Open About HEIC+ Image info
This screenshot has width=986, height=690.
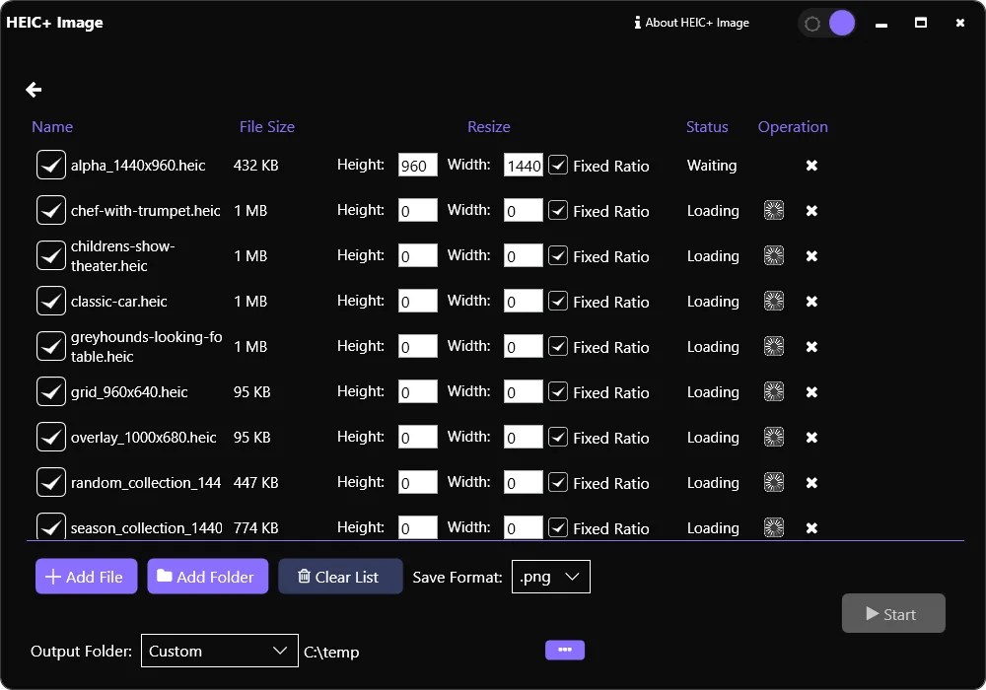692,23
